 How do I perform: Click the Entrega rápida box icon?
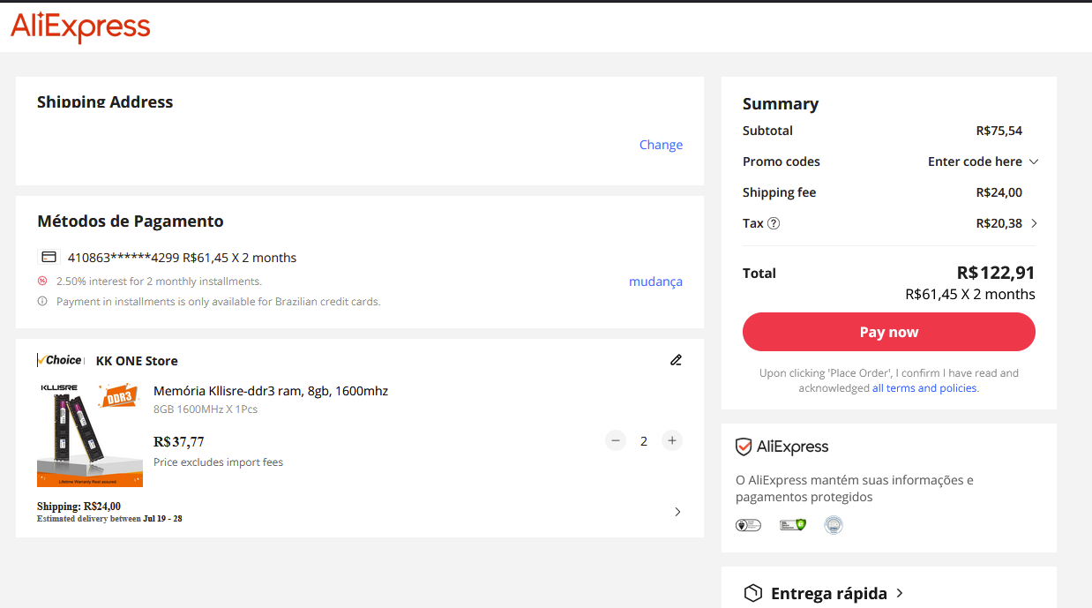(x=752, y=593)
